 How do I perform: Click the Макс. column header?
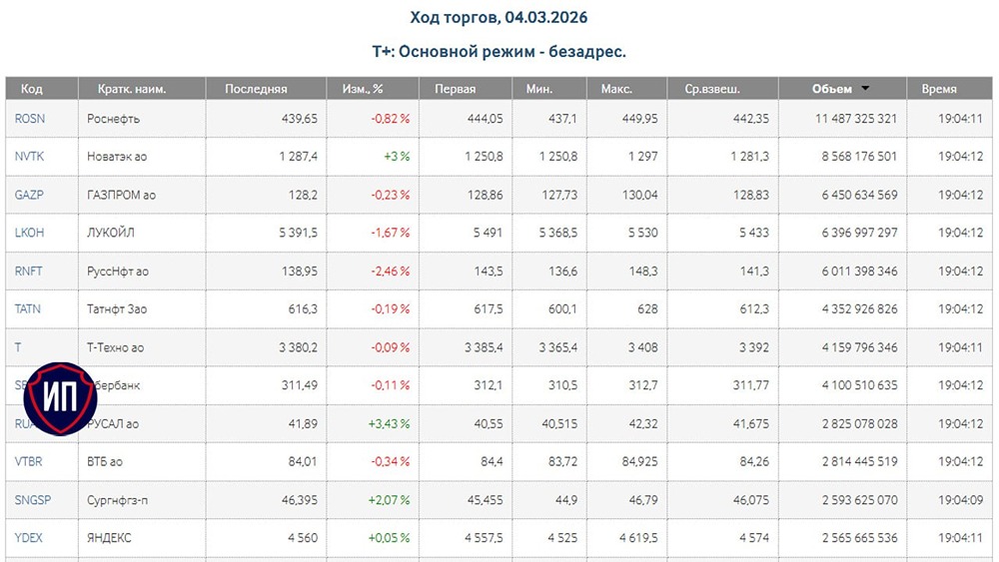(x=616, y=89)
